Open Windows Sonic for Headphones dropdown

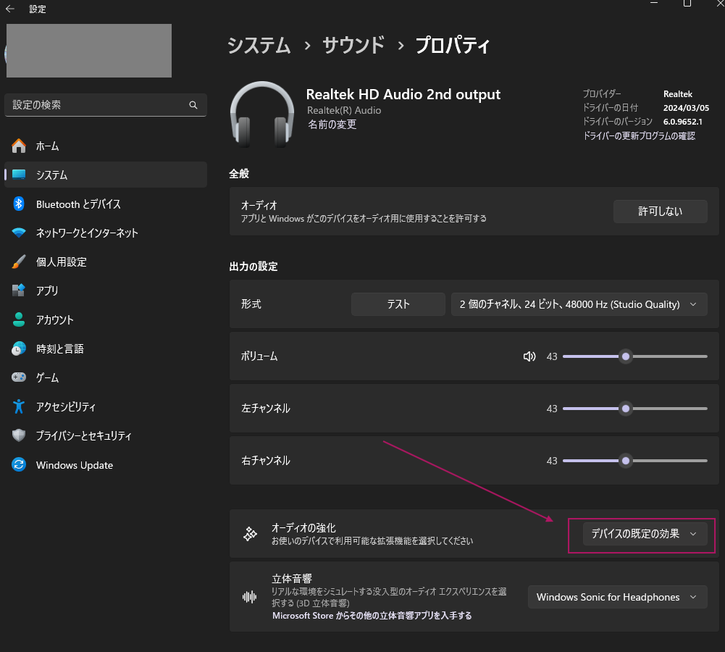pyautogui.click(x=618, y=597)
